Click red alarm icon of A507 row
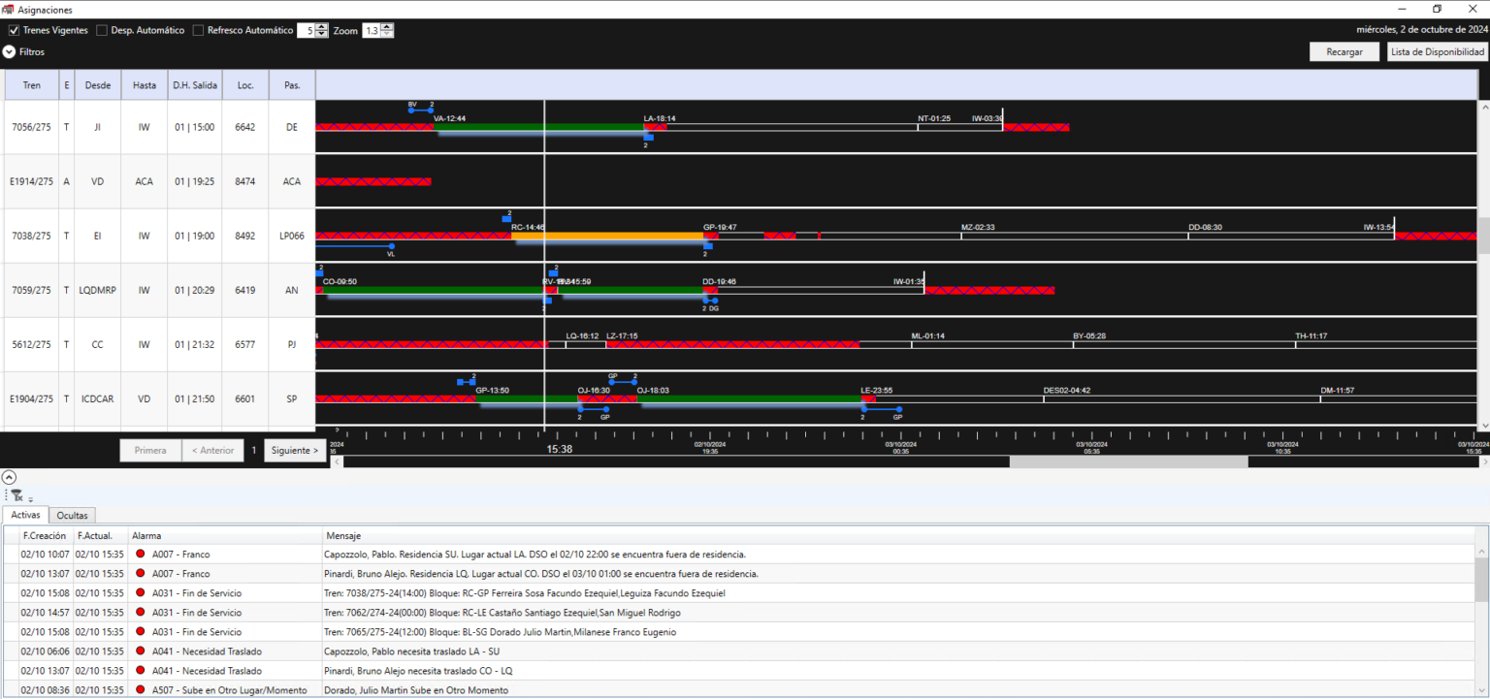The image size is (1490, 699). [140, 690]
